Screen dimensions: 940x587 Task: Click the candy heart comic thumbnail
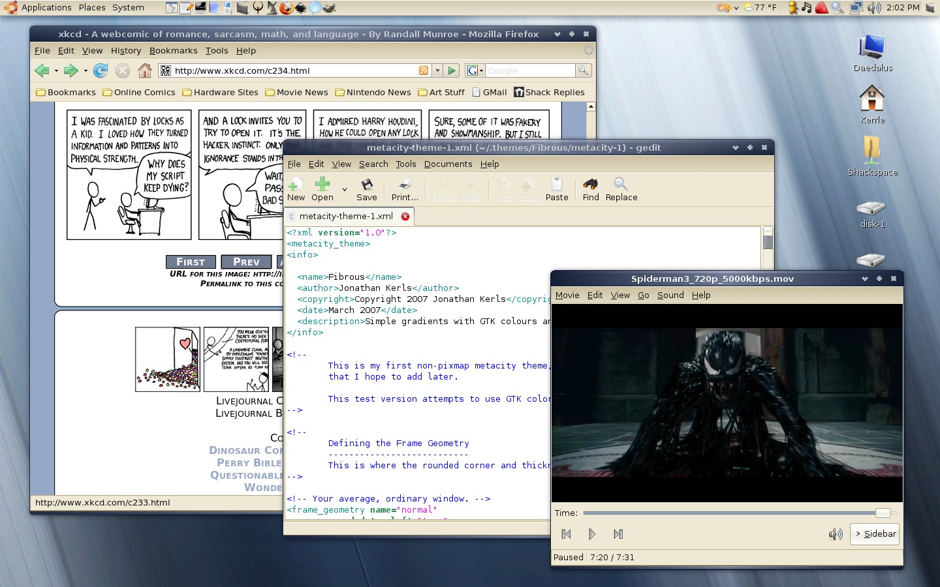[168, 359]
